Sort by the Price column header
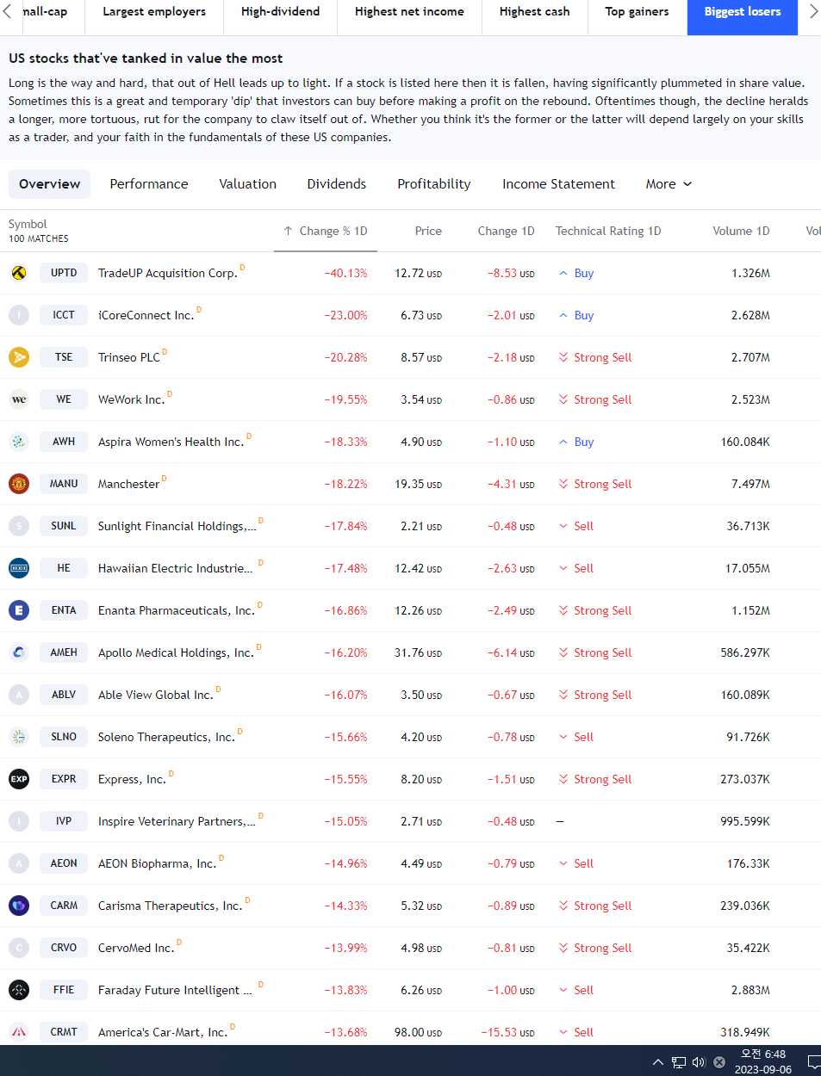This screenshot has width=821, height=1076. point(428,231)
